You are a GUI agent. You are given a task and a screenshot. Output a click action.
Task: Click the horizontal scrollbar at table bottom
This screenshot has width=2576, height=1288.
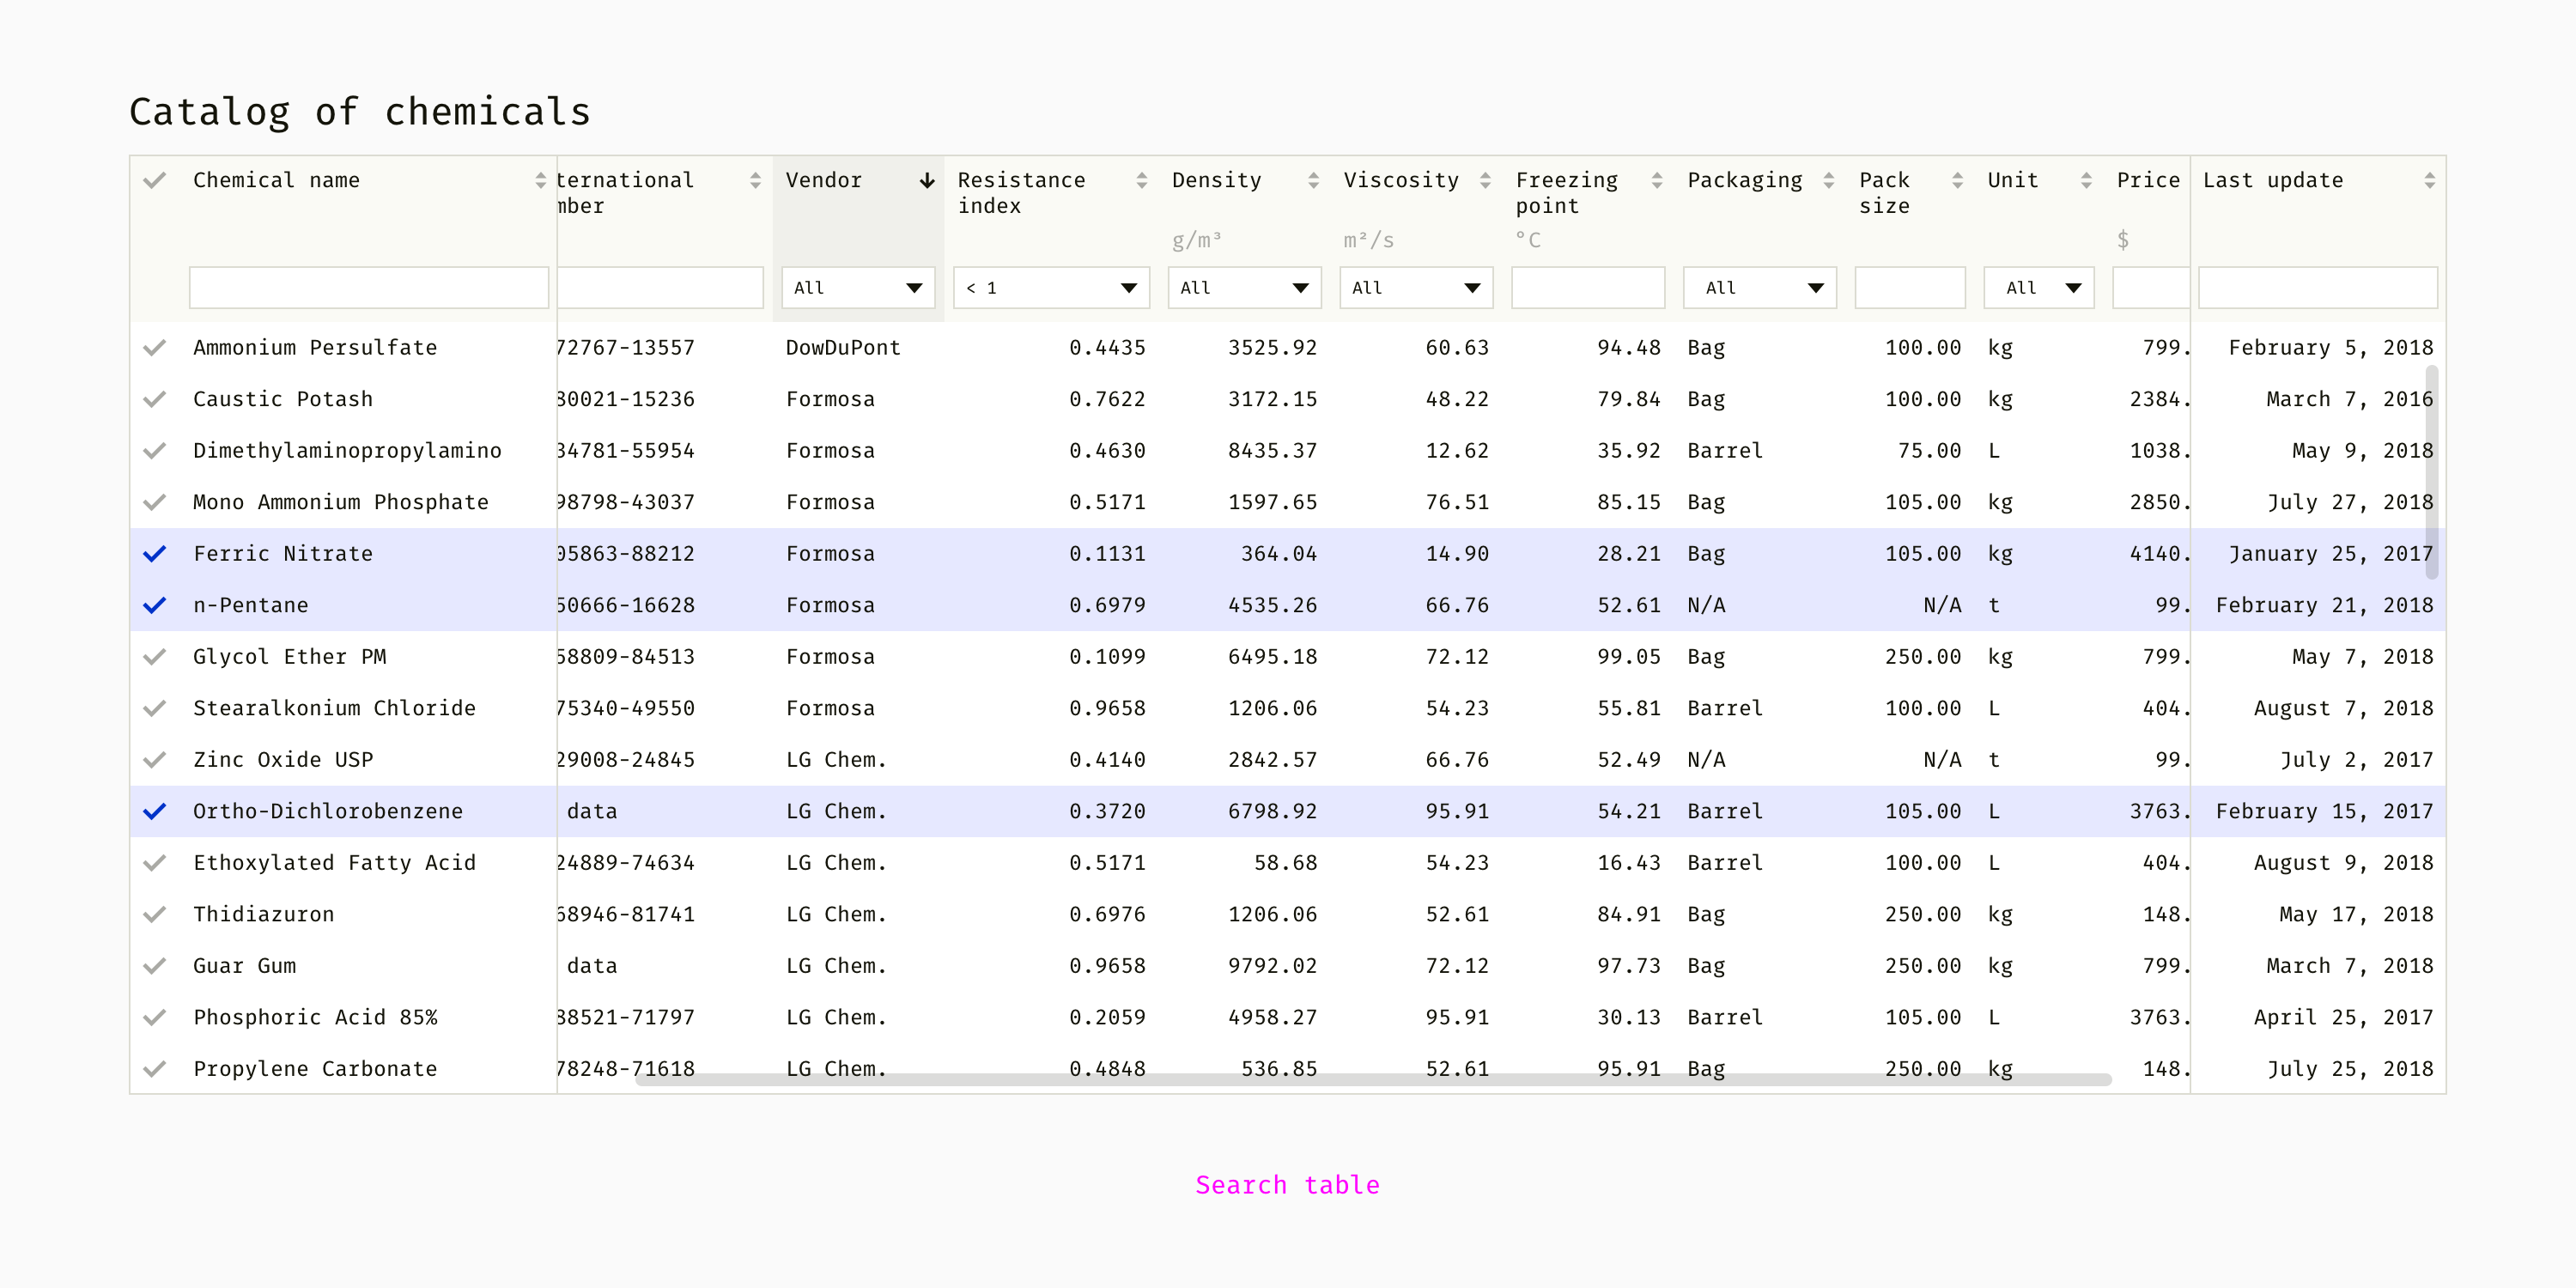tap(1372, 1079)
